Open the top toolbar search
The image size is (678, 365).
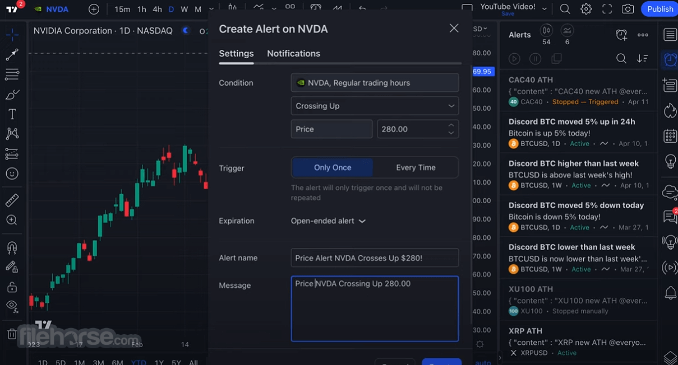coord(565,9)
